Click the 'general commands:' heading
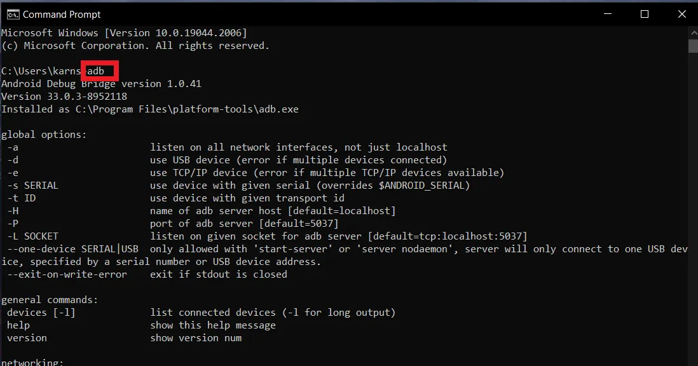The image size is (698, 366). tap(50, 300)
